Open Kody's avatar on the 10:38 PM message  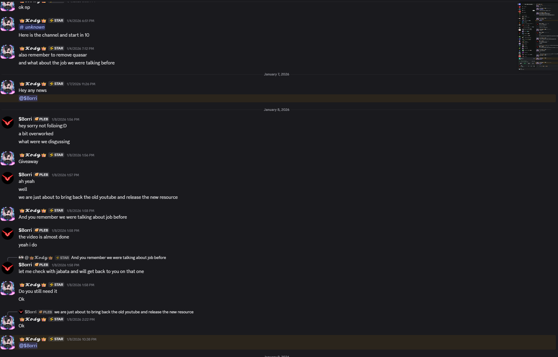point(8,343)
